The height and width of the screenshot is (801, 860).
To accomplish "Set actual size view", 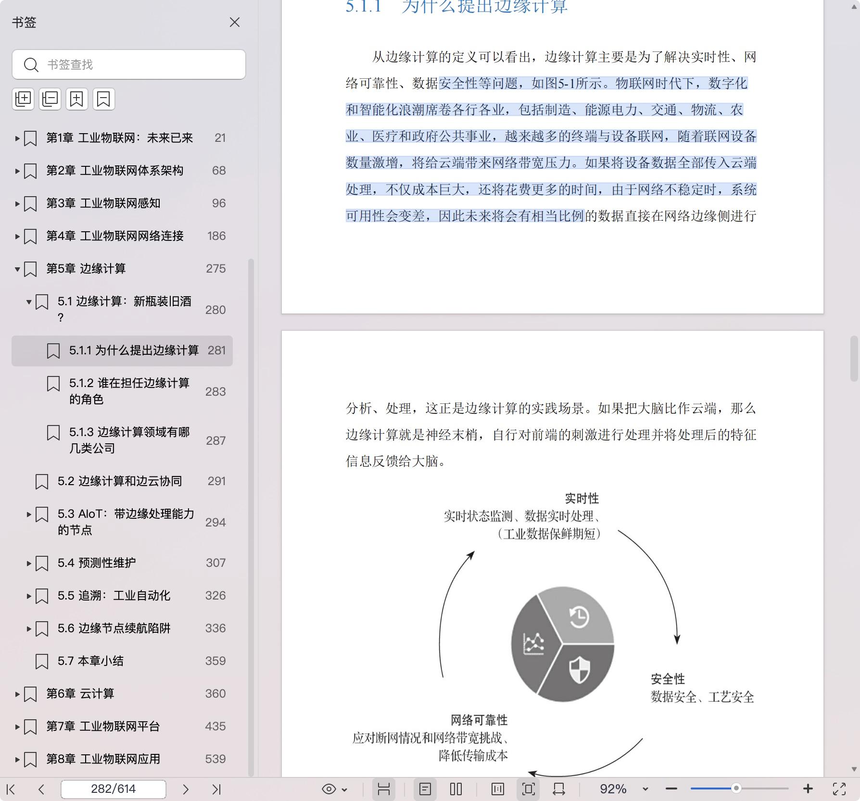I will click(x=498, y=789).
